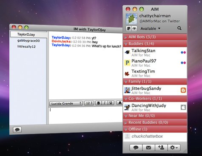The height and width of the screenshot is (156, 202).
Task: Collapse the Near Me group
Action: [126, 116]
